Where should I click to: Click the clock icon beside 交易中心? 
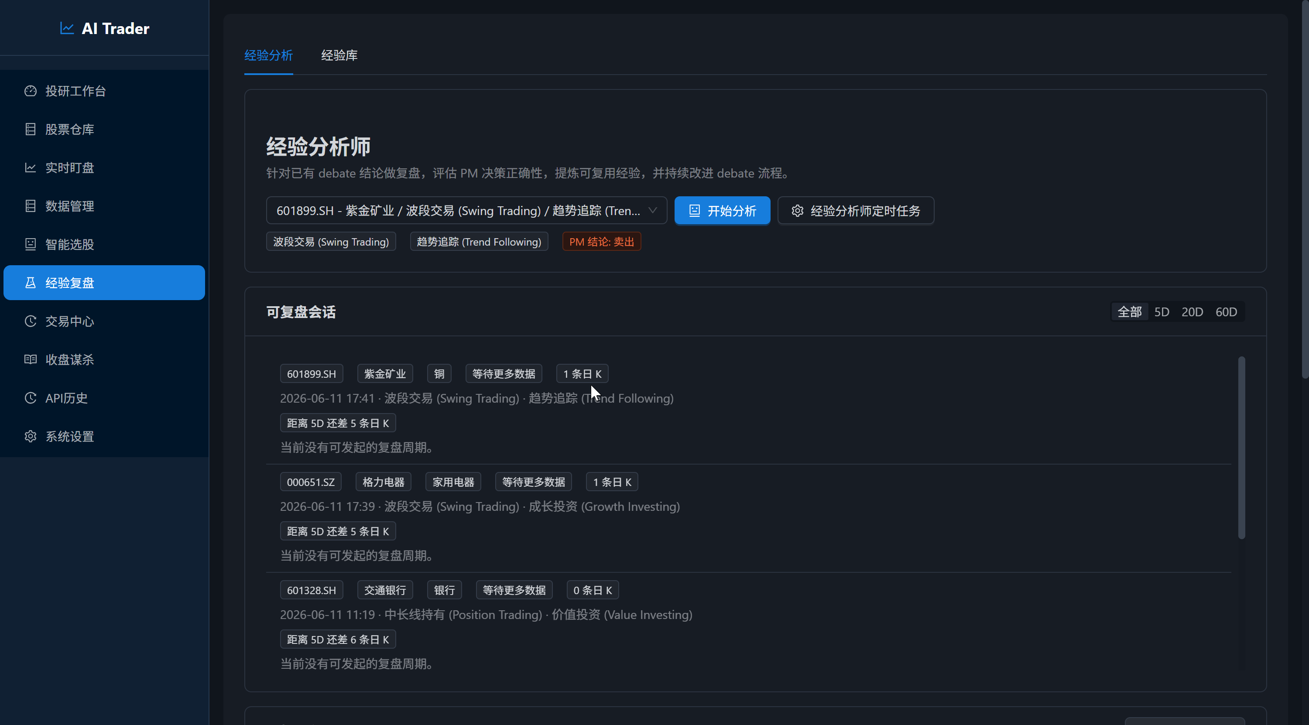coord(31,321)
